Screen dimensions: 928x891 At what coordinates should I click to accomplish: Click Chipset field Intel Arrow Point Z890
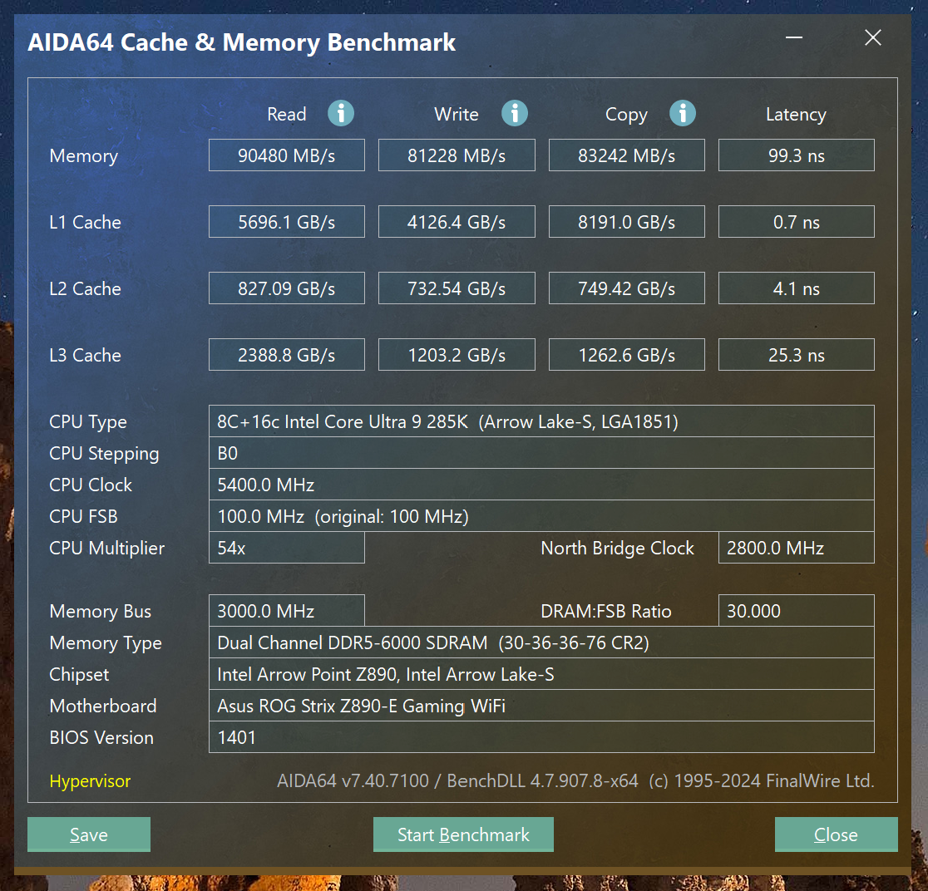(541, 674)
